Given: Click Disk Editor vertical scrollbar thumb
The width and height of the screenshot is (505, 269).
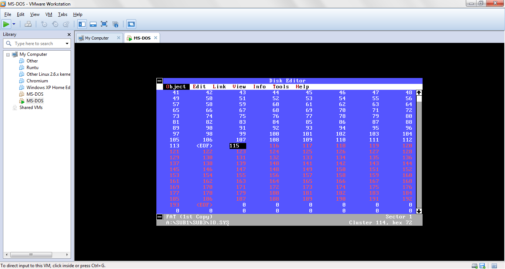Looking at the screenshot, I should coord(419,99).
